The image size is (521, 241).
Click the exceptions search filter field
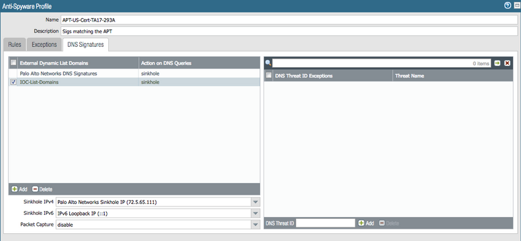click(381, 63)
